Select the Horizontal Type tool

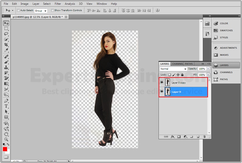(6, 106)
